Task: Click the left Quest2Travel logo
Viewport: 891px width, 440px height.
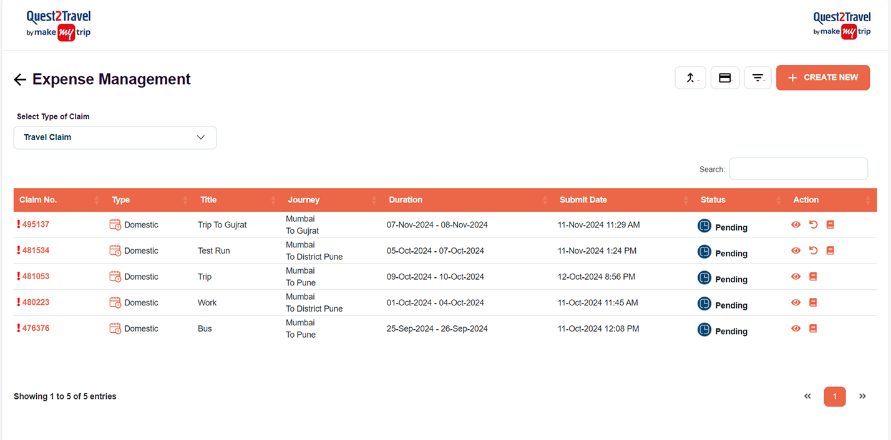Action: click(59, 26)
